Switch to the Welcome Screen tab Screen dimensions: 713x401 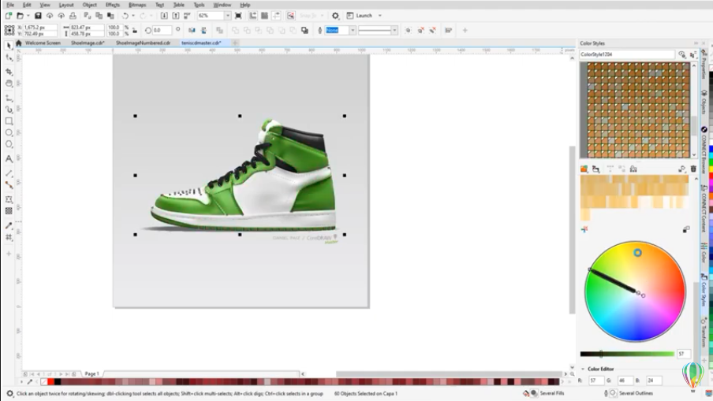click(x=43, y=43)
